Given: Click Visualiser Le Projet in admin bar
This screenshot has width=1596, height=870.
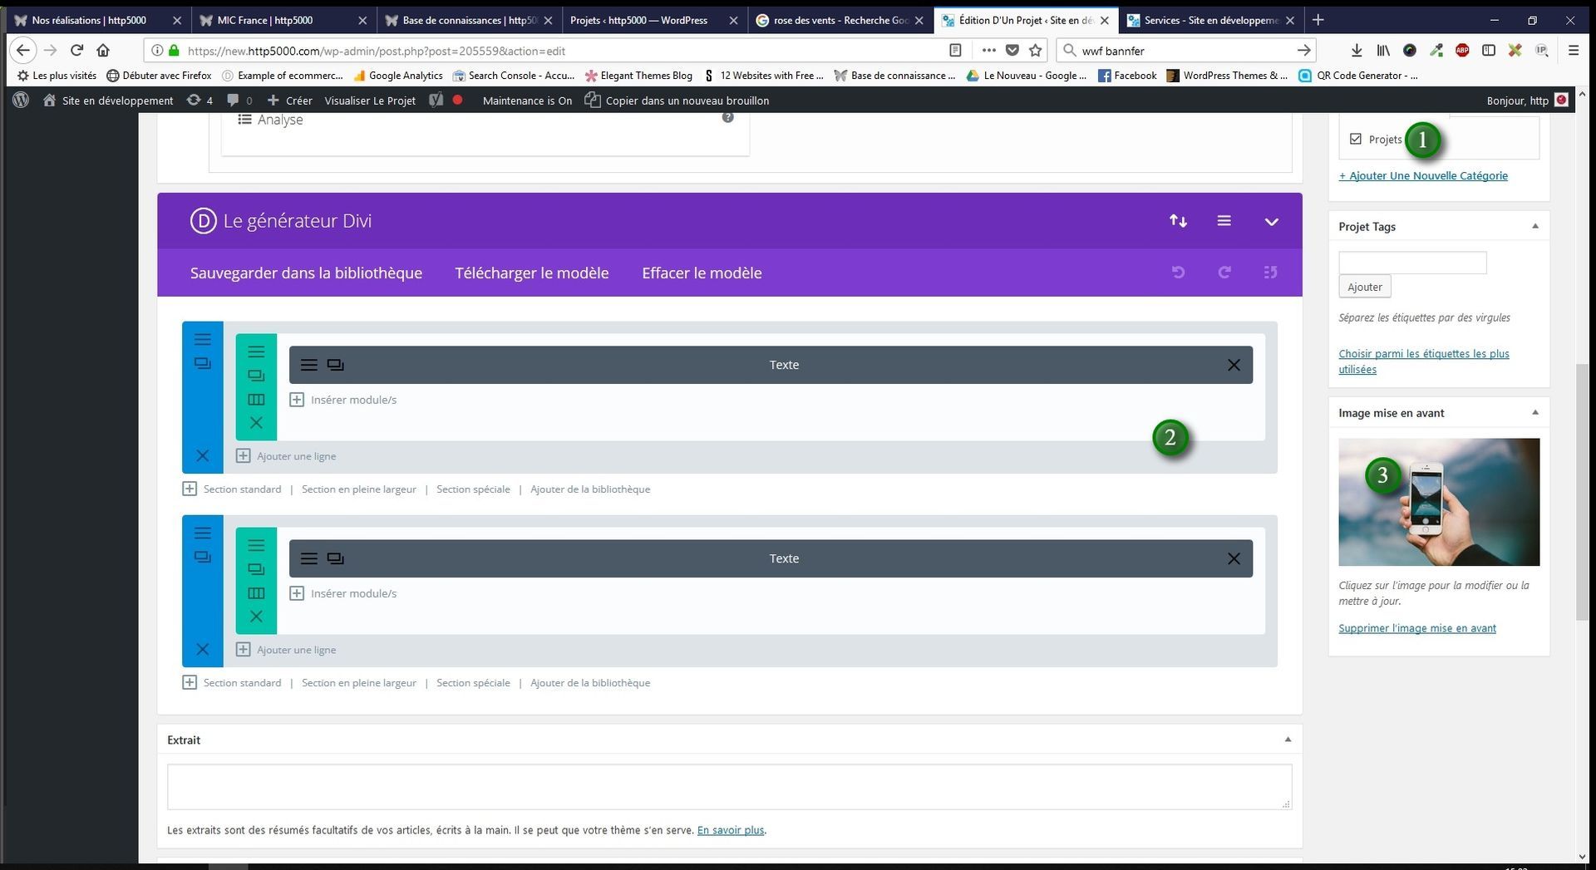Looking at the screenshot, I should click(370, 101).
